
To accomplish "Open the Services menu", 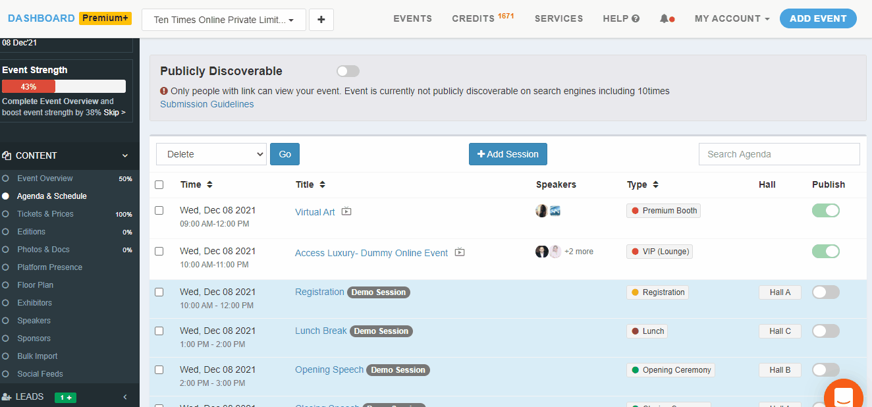I will [x=559, y=18].
